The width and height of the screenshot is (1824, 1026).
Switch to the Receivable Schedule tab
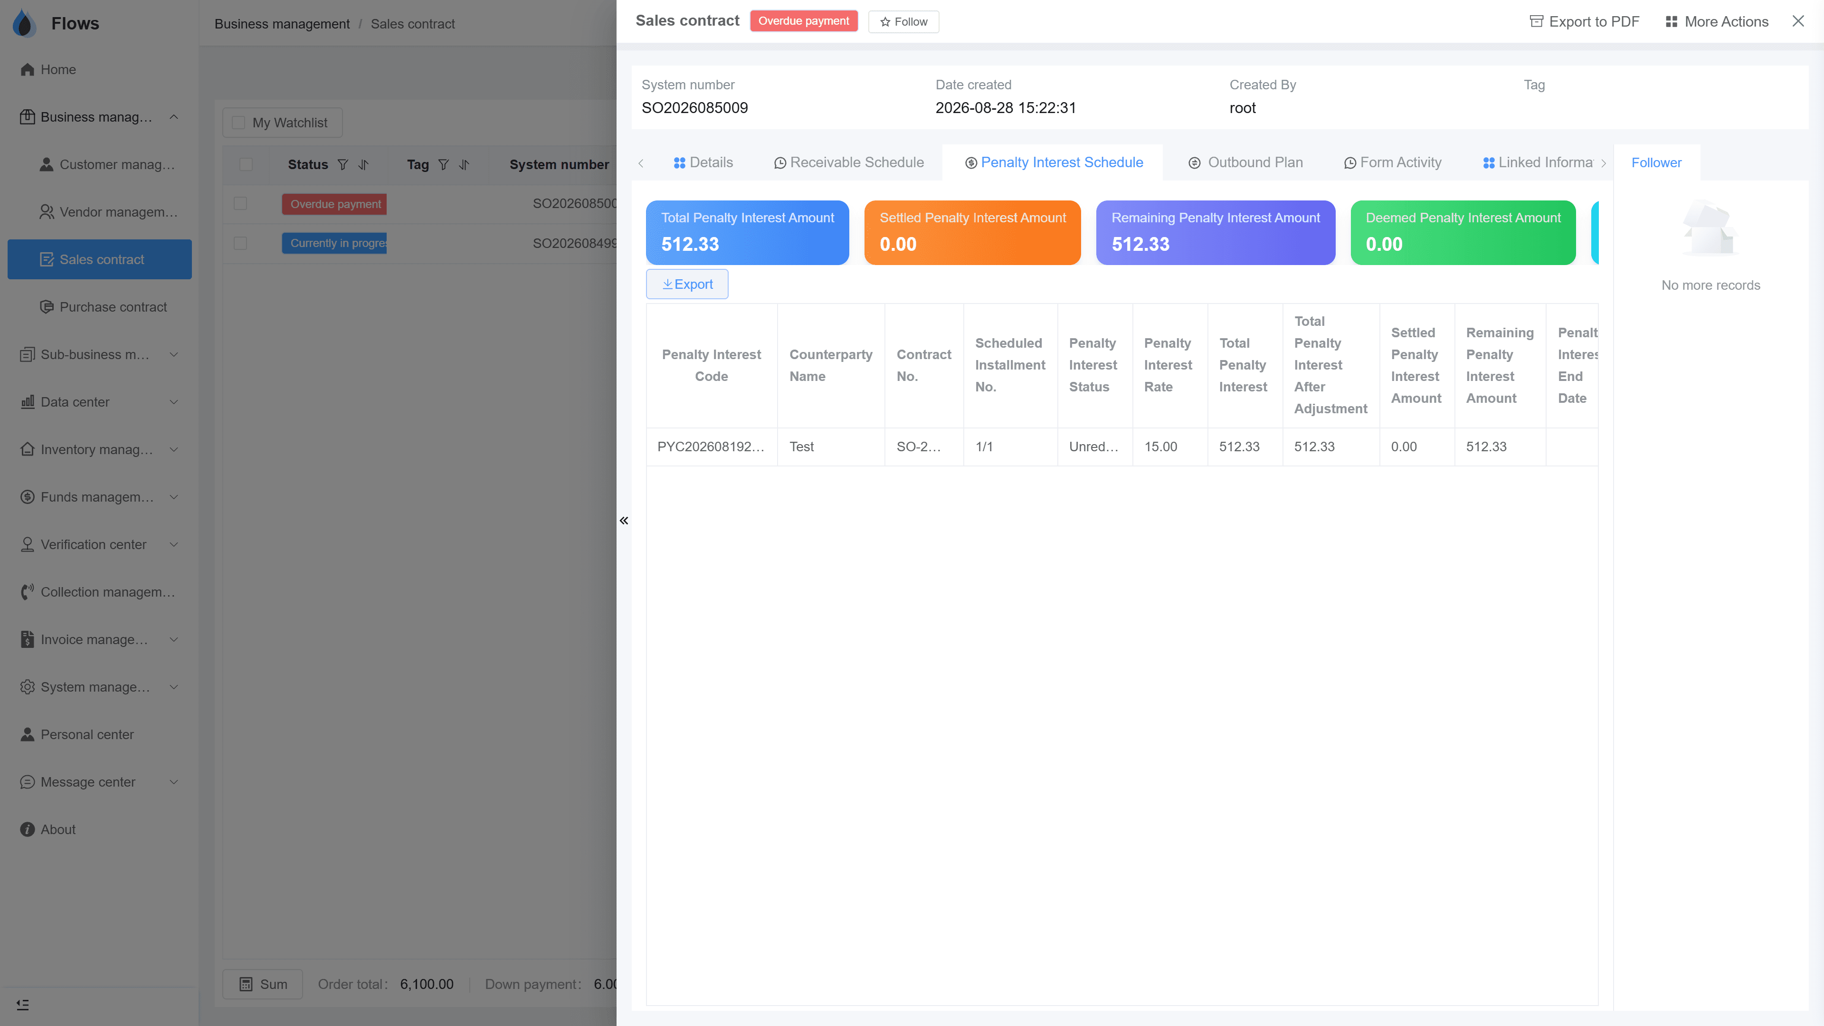pos(848,162)
